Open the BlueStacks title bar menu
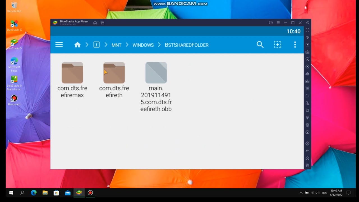359x202 pixels. point(278,23)
